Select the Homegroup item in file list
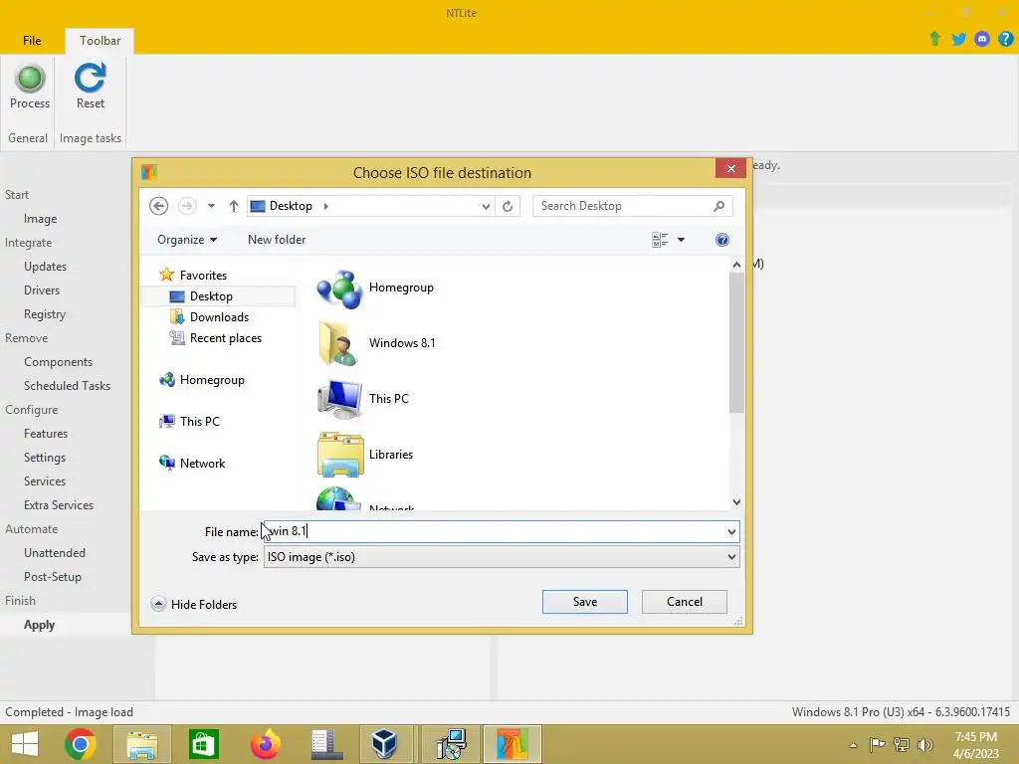 tap(375, 287)
